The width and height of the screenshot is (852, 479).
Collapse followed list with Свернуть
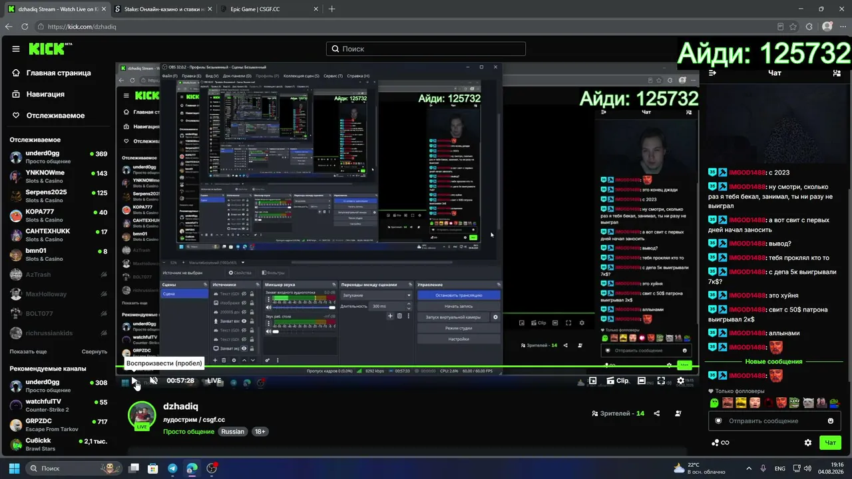pos(95,351)
